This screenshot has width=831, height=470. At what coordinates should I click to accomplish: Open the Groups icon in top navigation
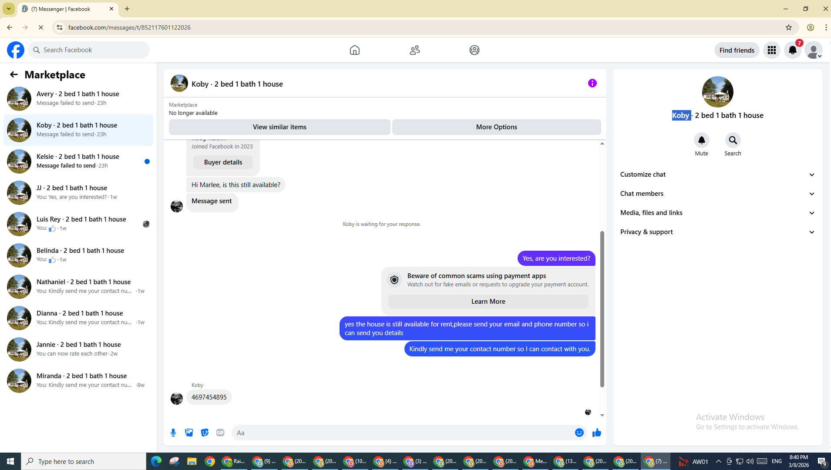474,50
